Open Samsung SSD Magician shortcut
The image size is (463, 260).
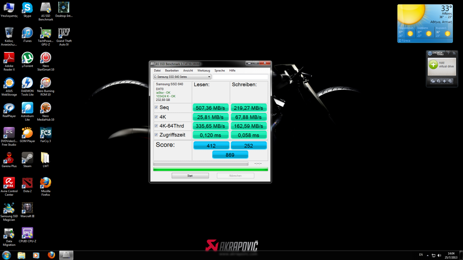(x=9, y=211)
